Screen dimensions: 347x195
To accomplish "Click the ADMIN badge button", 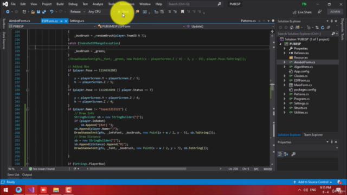I will (x=335, y=12).
